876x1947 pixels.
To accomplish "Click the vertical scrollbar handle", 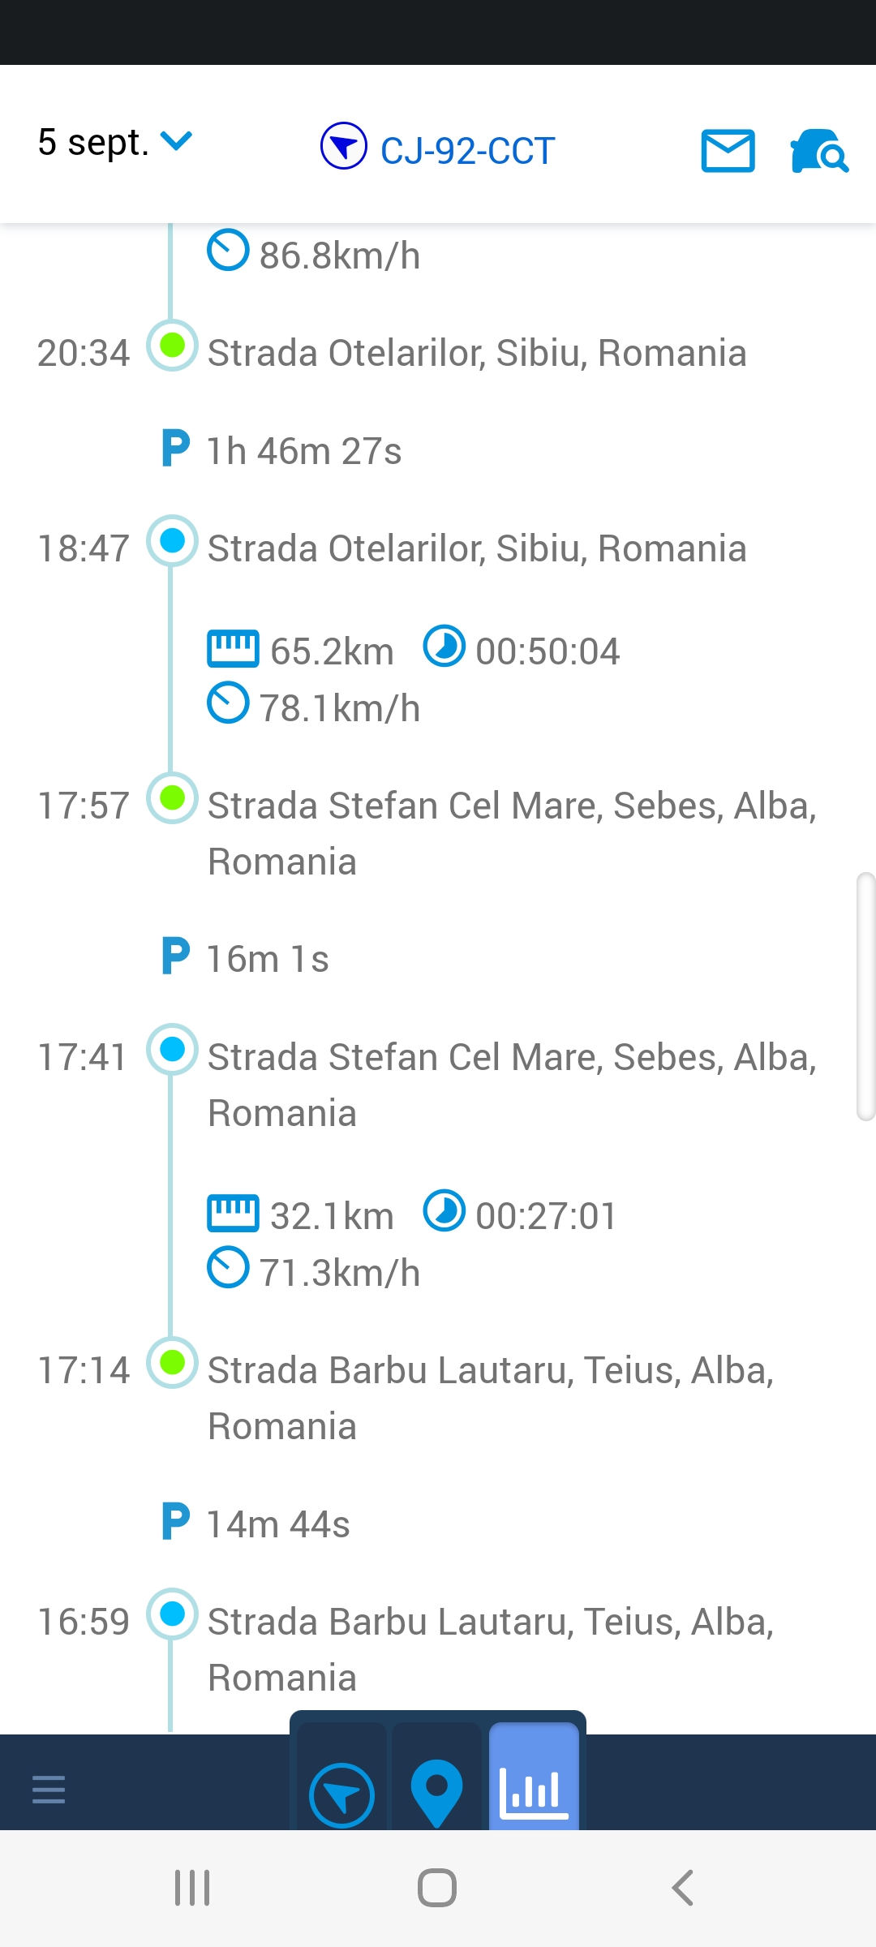I will [x=865, y=996].
